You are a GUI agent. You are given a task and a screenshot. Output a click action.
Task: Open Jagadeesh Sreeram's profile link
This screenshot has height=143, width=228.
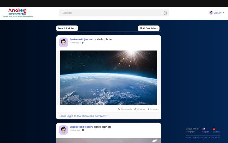click(81, 127)
